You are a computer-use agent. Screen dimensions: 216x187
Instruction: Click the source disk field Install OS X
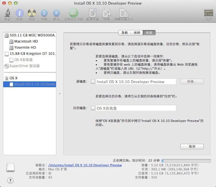click(x=136, y=82)
